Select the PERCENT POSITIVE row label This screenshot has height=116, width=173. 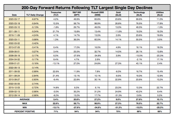[25, 111]
